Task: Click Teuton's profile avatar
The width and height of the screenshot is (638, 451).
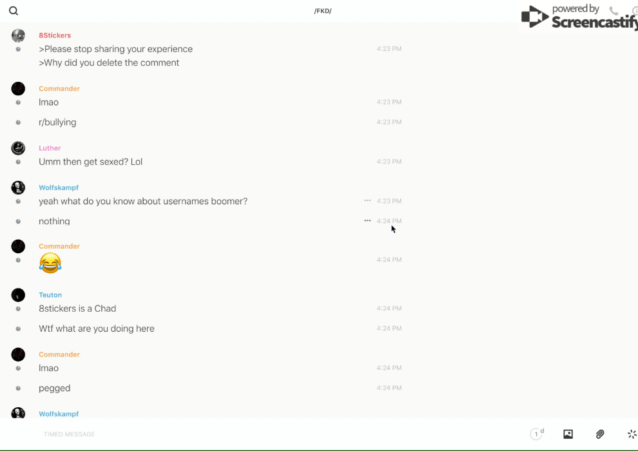Action: click(18, 295)
